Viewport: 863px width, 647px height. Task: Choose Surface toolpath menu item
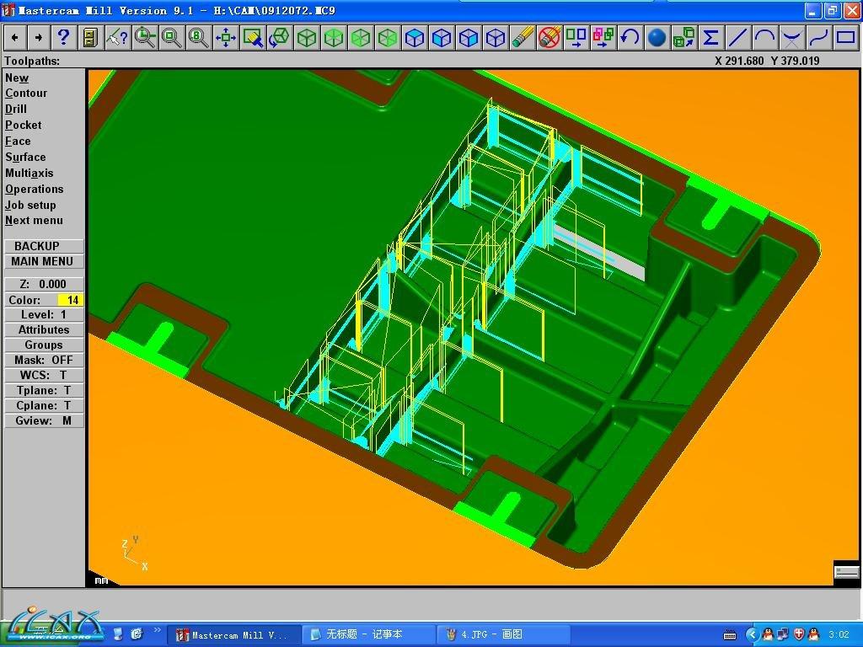point(25,158)
